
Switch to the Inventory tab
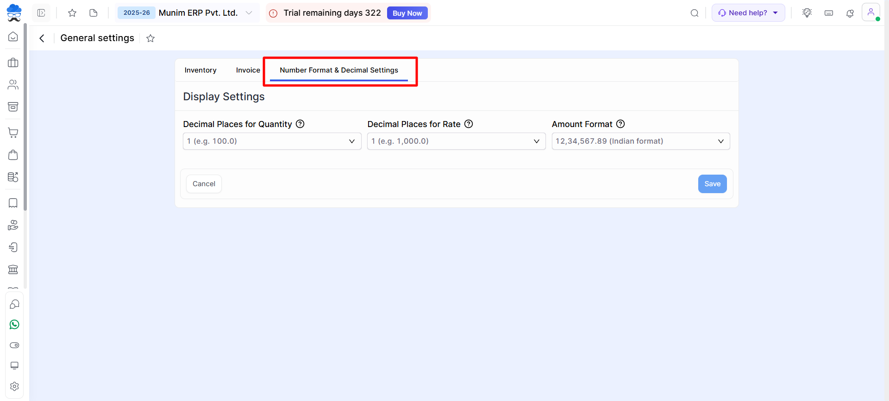tap(200, 70)
